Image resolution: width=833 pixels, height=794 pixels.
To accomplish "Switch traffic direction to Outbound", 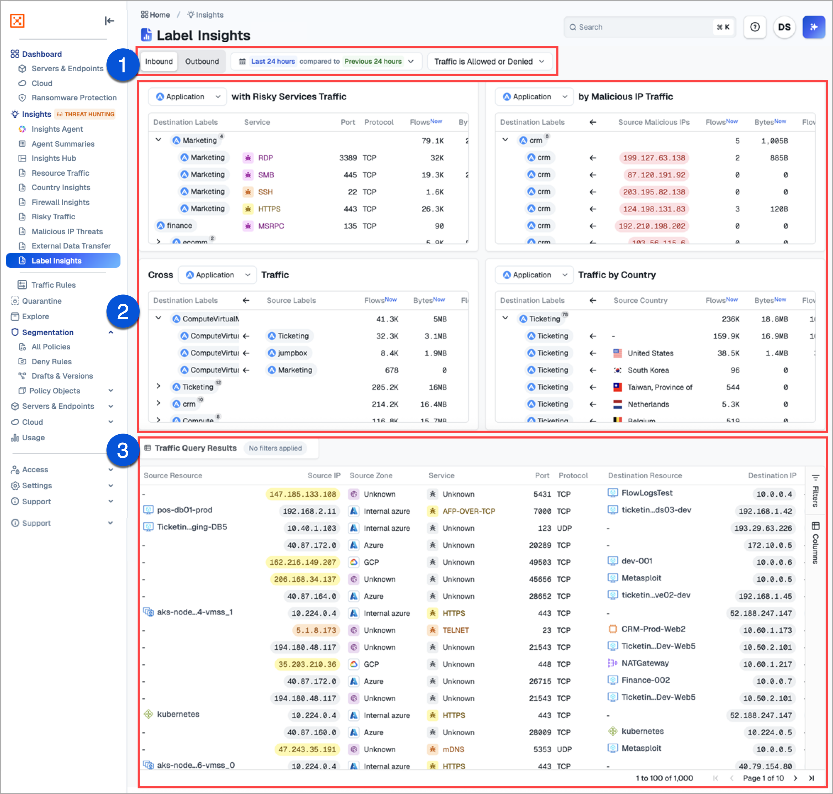I will [202, 61].
